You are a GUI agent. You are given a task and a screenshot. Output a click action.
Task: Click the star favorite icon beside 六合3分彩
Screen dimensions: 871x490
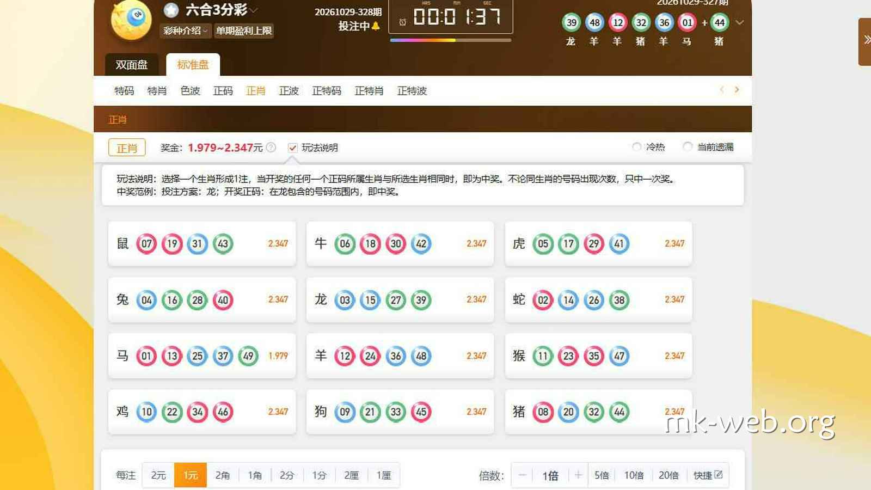(171, 10)
